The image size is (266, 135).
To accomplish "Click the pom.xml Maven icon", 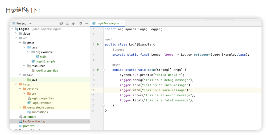I will coord(21,126).
